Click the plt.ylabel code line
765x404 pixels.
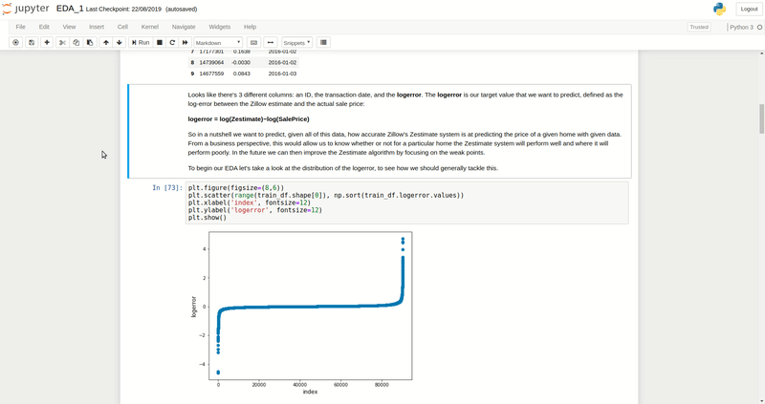[255, 210]
